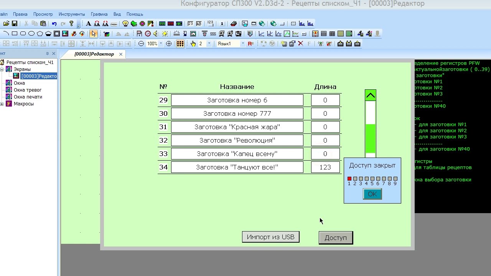Open the state number '2' dropdown
The image size is (491, 276).
(x=209, y=44)
